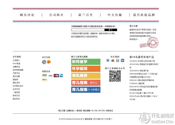Click the orange PostNL shipping logo
Viewport: 175px width, 125px height.
[x=49, y=62]
